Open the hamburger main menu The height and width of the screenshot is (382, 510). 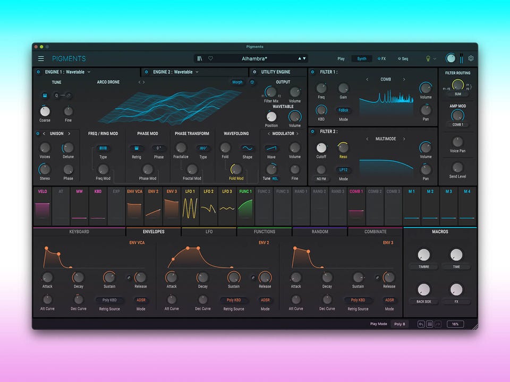click(x=41, y=58)
